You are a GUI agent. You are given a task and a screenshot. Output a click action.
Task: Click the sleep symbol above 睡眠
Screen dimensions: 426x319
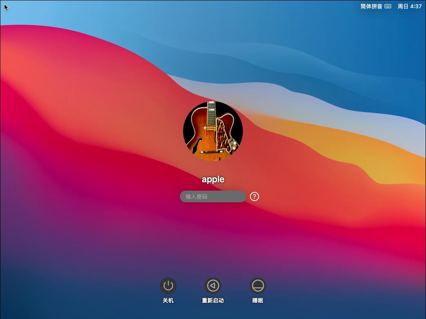tap(258, 285)
